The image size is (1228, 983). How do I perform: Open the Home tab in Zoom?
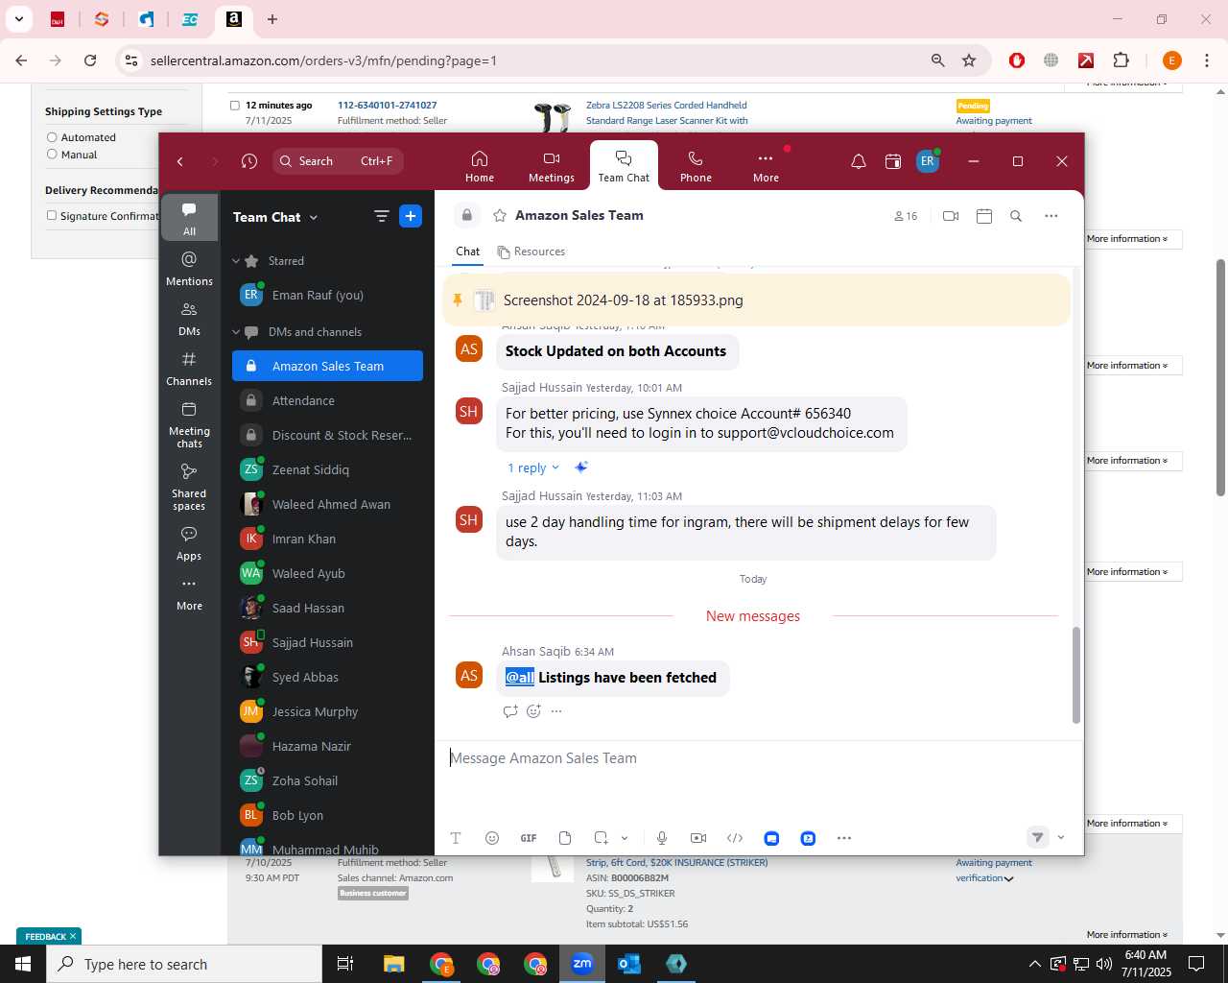click(x=480, y=165)
